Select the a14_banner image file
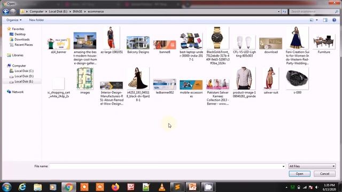 pyautogui.click(x=58, y=46)
